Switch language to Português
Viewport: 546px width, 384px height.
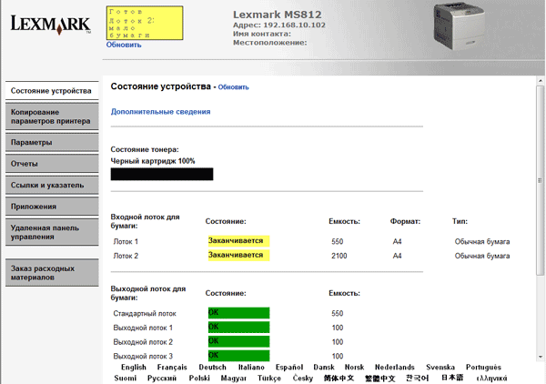pyautogui.click(x=483, y=368)
